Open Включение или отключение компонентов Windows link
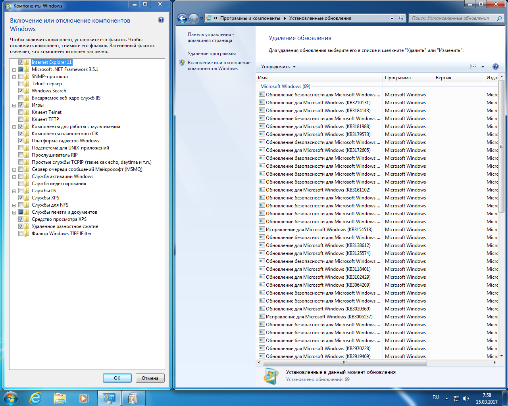Image resolution: width=508 pixels, height=406 pixels. pyautogui.click(x=219, y=65)
